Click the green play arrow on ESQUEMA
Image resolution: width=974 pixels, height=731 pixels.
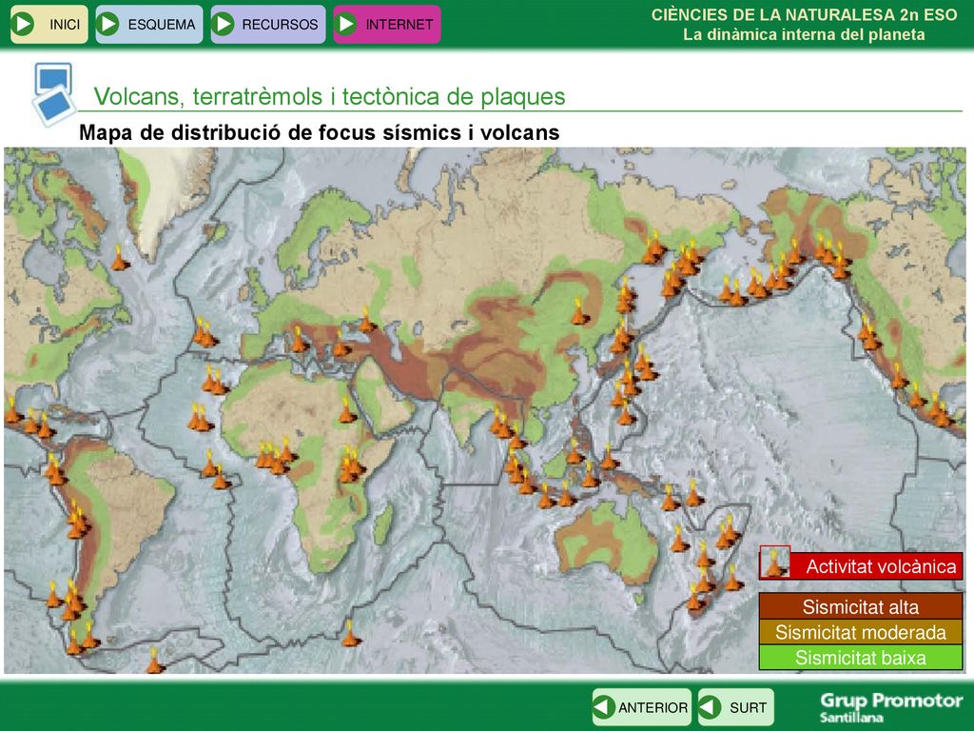(108, 24)
